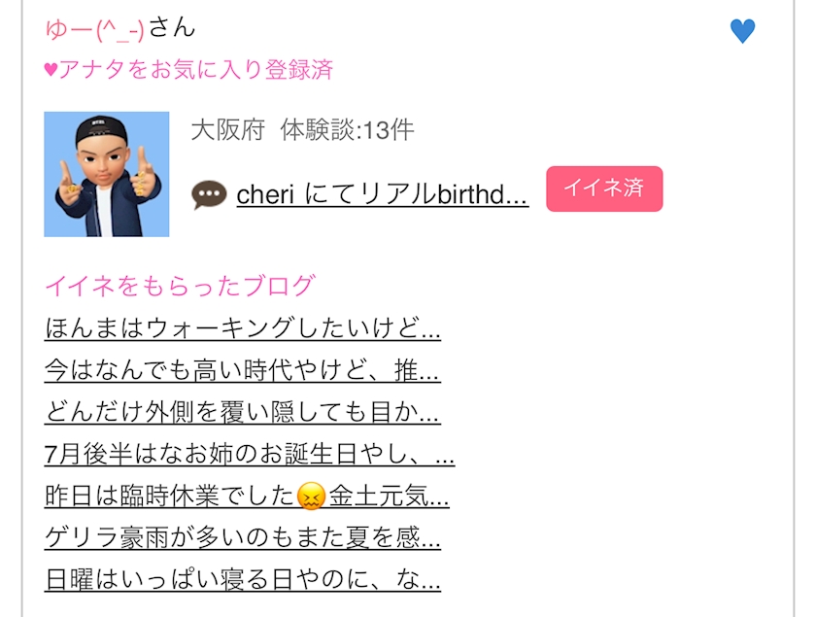Open blog 7月後半はなお姉のお誕生日やし
Viewport: 816px width, 617px height.
click(250, 454)
